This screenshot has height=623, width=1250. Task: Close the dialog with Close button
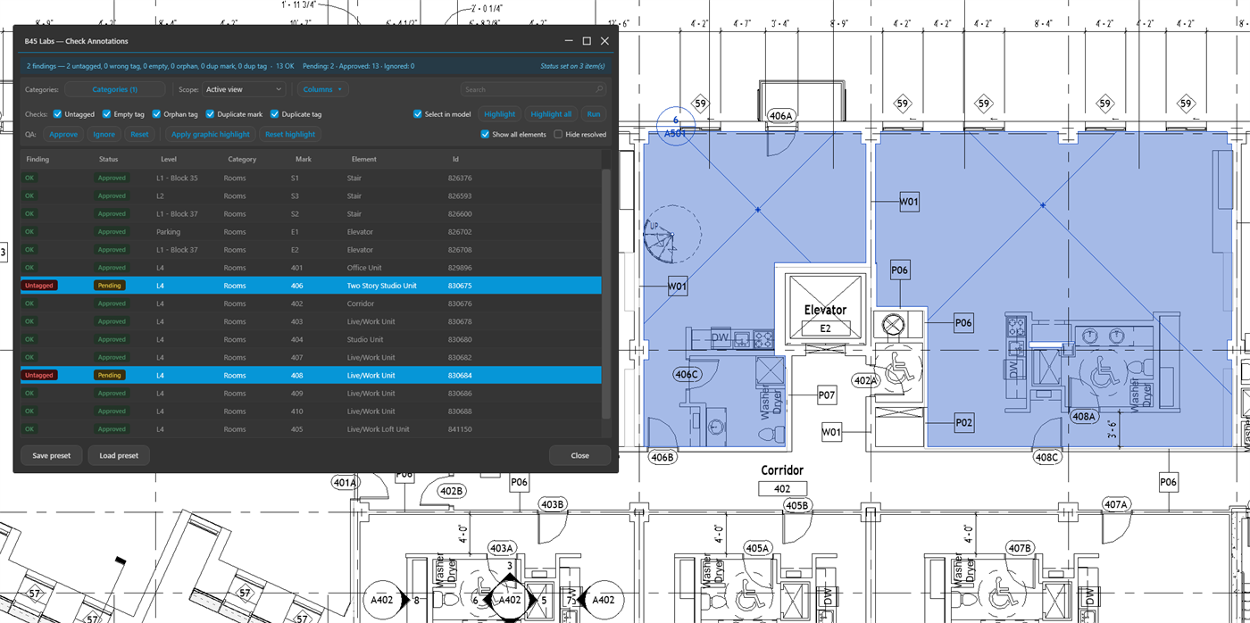point(580,455)
